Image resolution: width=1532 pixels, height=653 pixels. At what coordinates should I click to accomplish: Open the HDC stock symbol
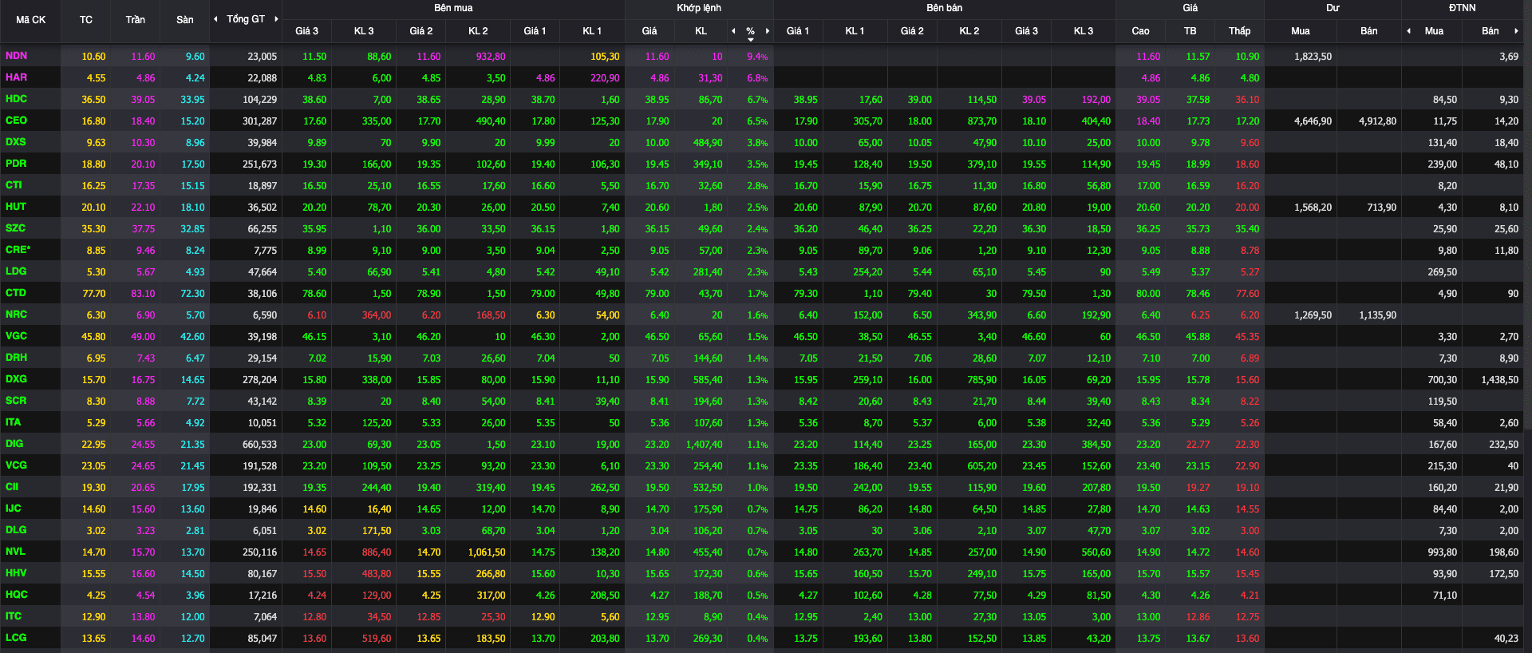point(16,99)
